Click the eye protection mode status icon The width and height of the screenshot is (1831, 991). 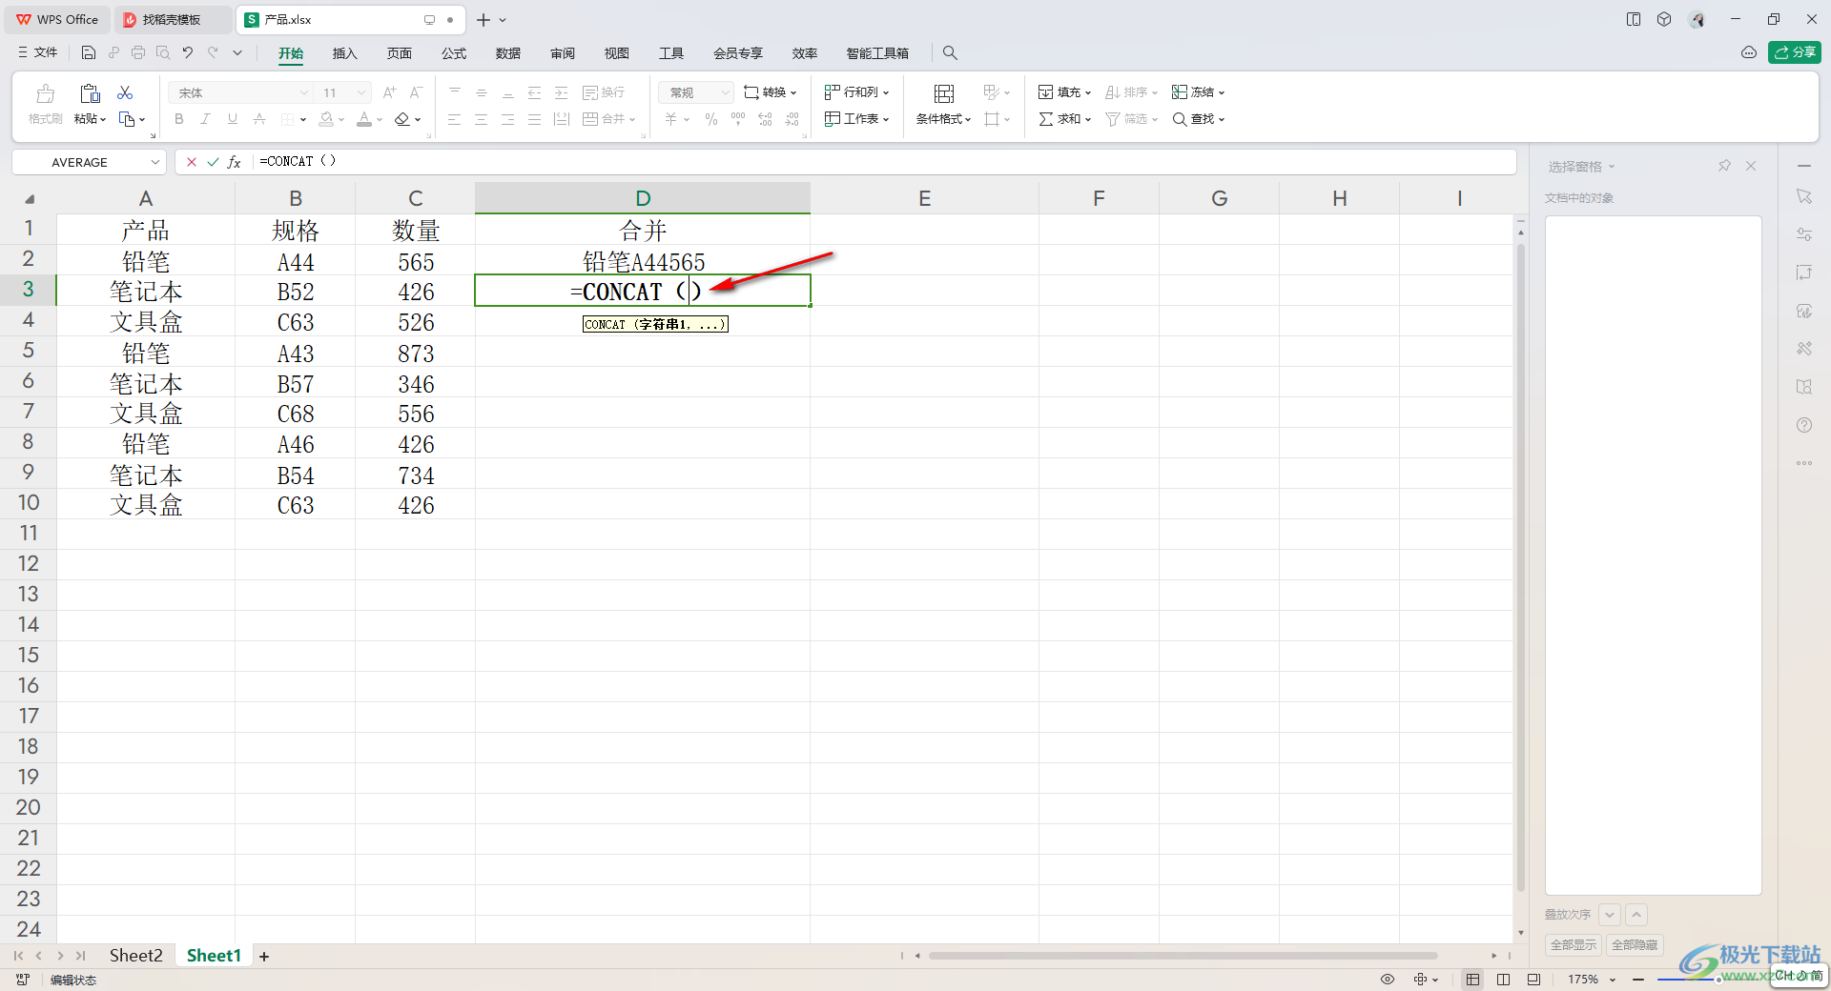coord(1388,979)
